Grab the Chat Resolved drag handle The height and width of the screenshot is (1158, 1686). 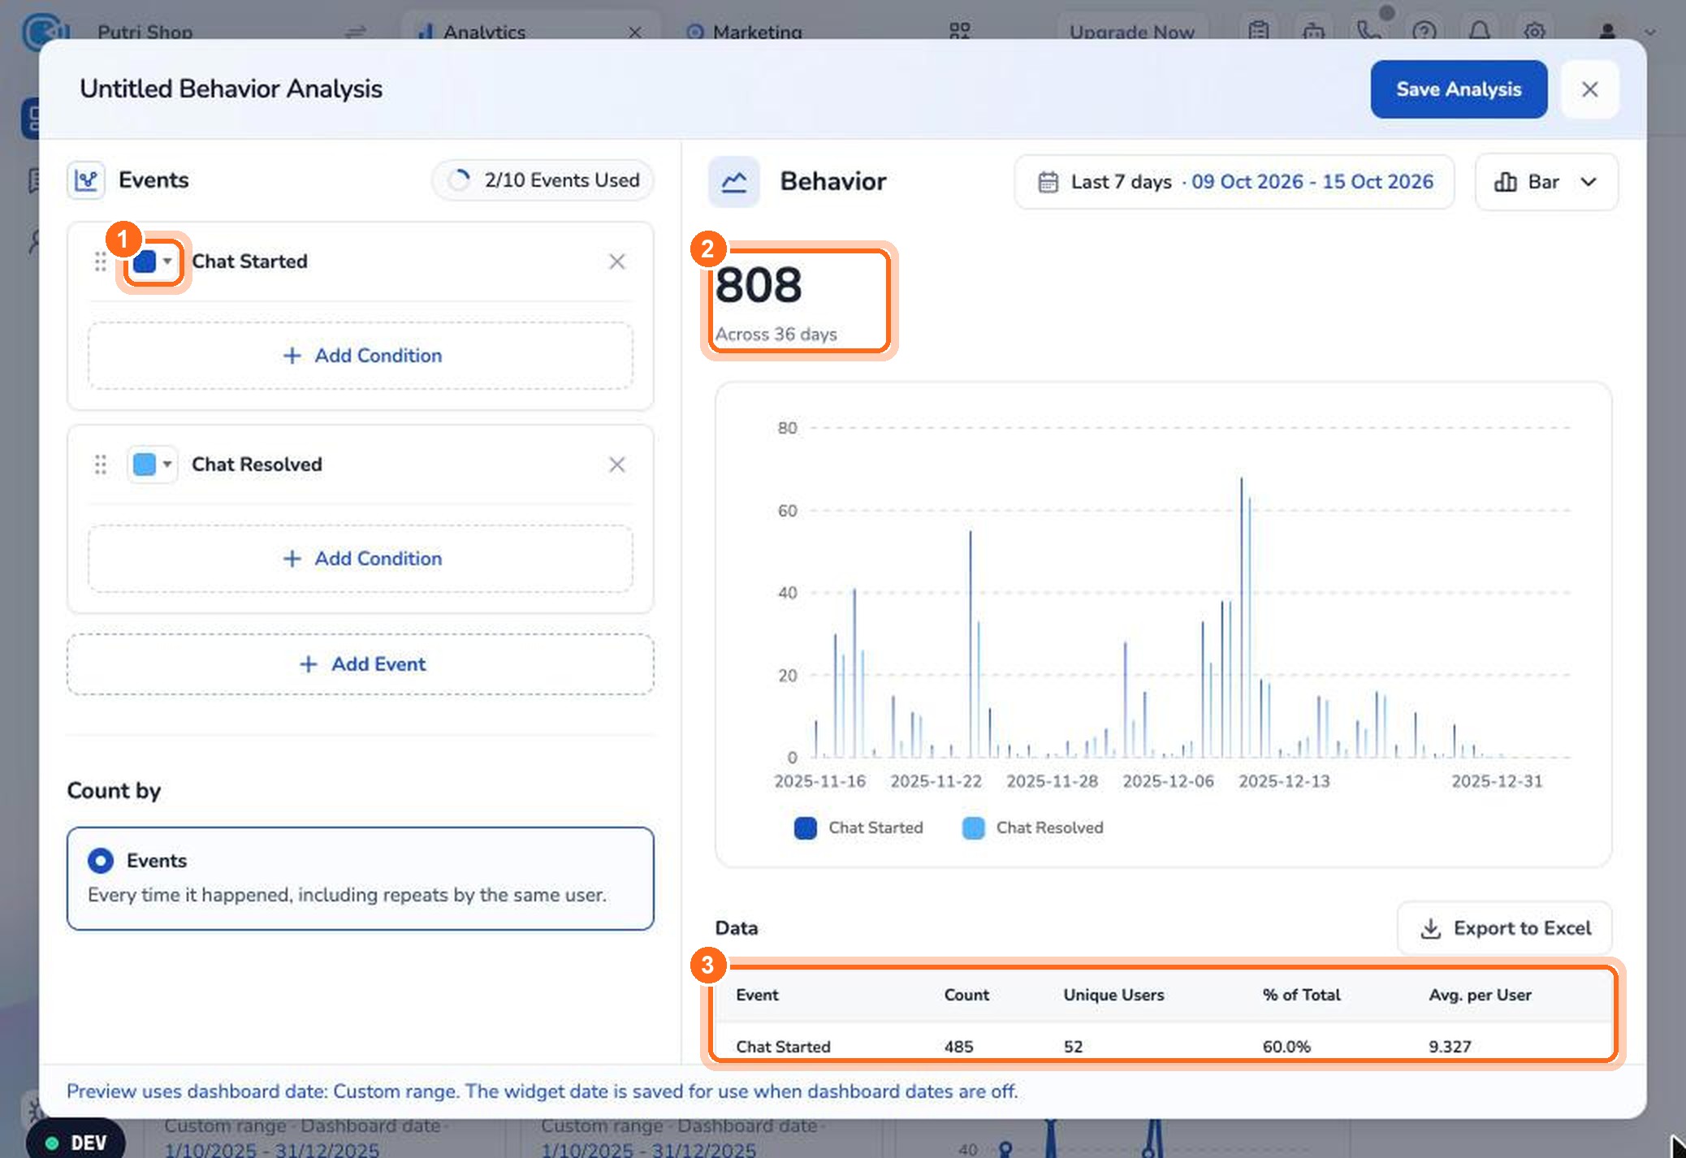pyautogui.click(x=100, y=464)
